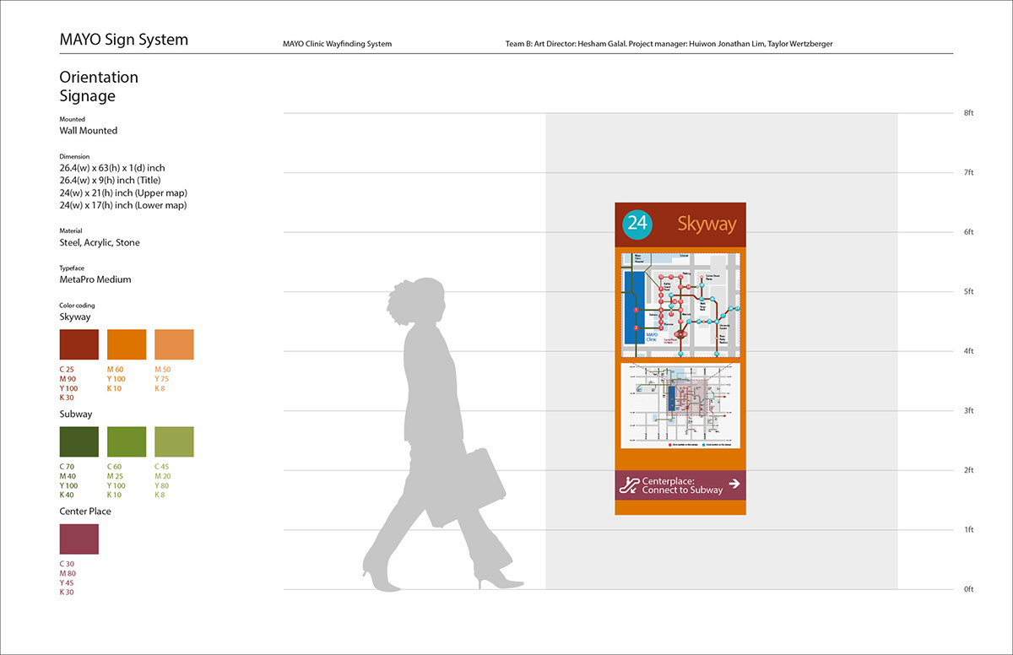Select the dark green Subway swatch
Image resolution: width=1013 pixels, height=655 pixels.
[x=79, y=441]
